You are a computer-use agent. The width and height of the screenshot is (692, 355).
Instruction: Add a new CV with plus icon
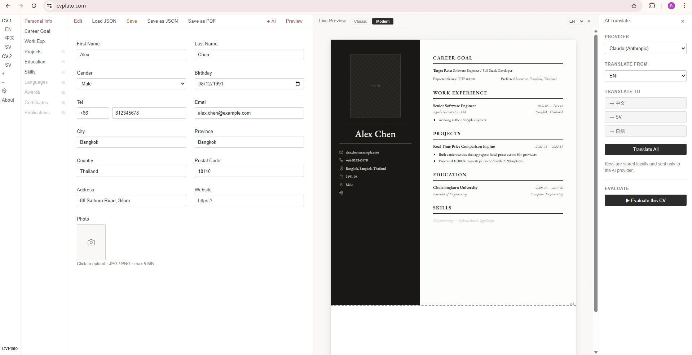click(x=3, y=74)
